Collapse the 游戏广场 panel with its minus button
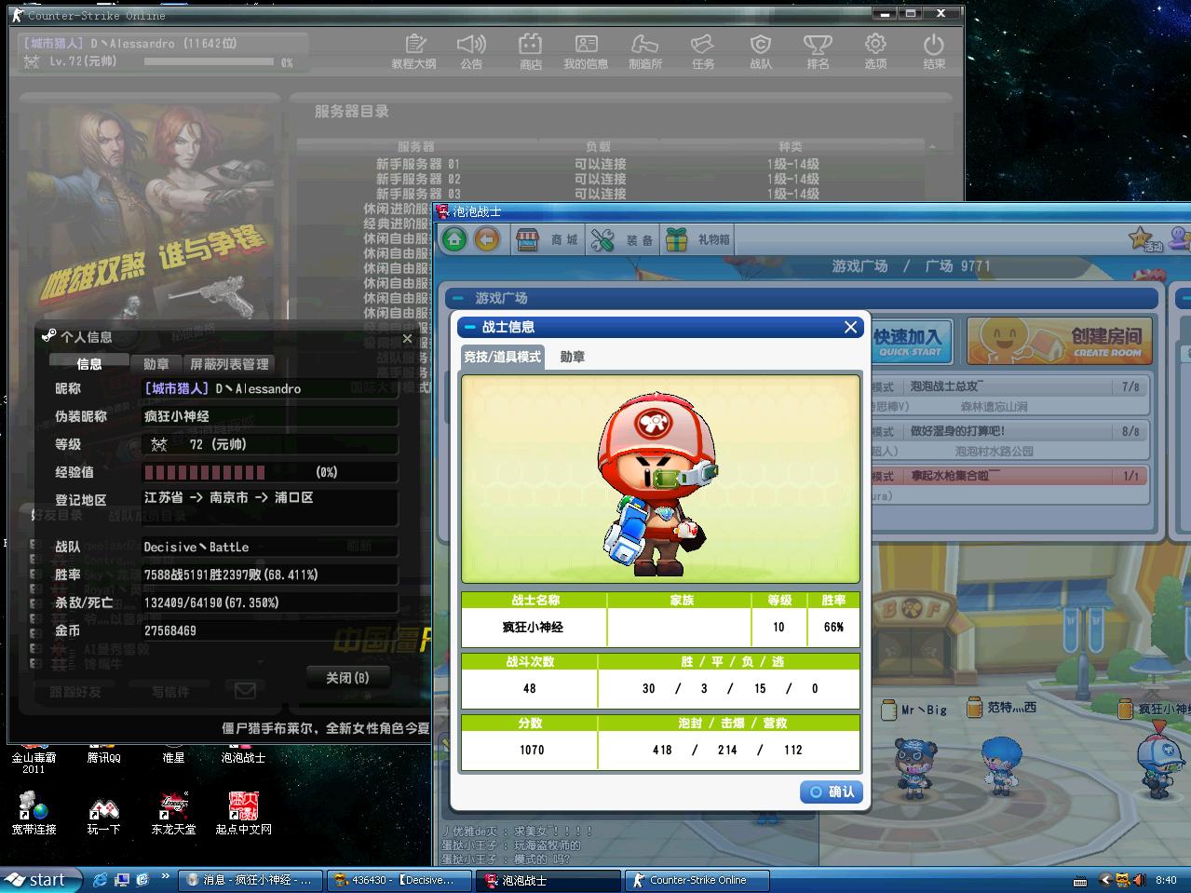 [457, 298]
